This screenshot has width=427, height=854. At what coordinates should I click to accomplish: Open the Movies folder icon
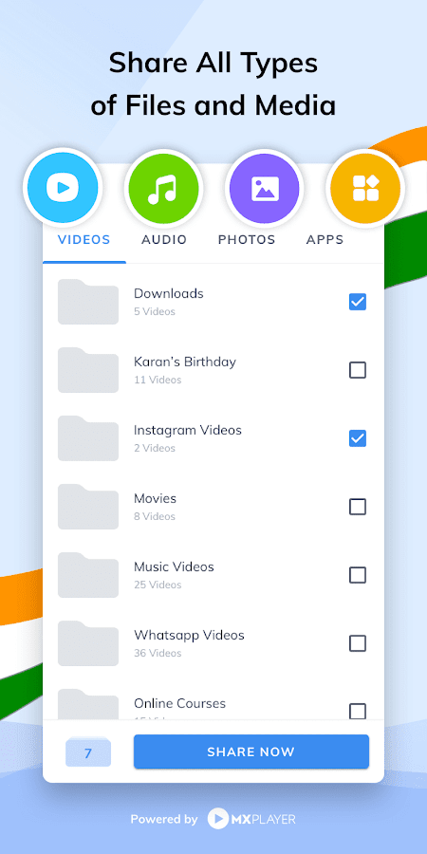(x=88, y=507)
